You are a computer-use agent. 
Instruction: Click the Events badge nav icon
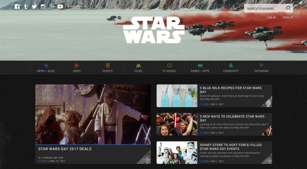pos(108,66)
